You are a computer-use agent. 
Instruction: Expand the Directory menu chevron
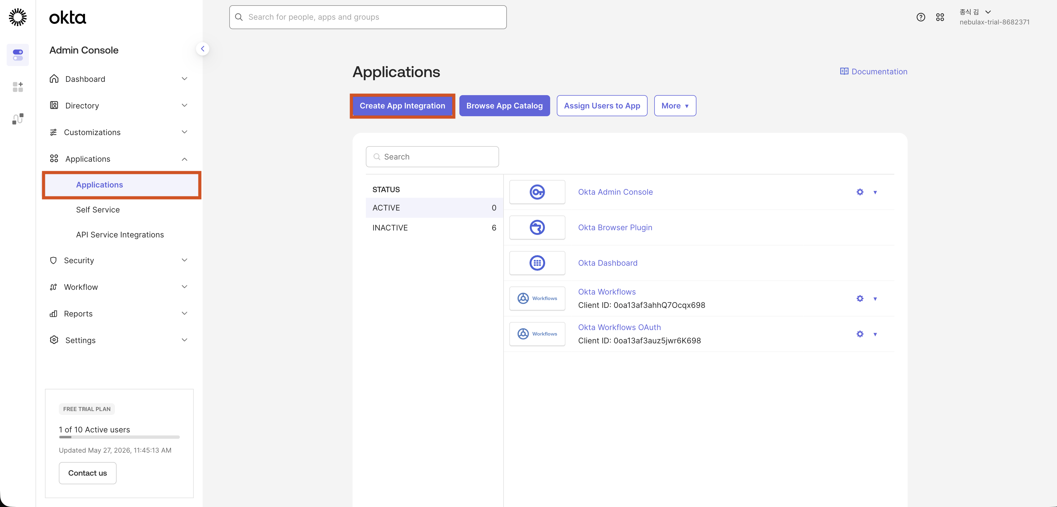pos(185,105)
